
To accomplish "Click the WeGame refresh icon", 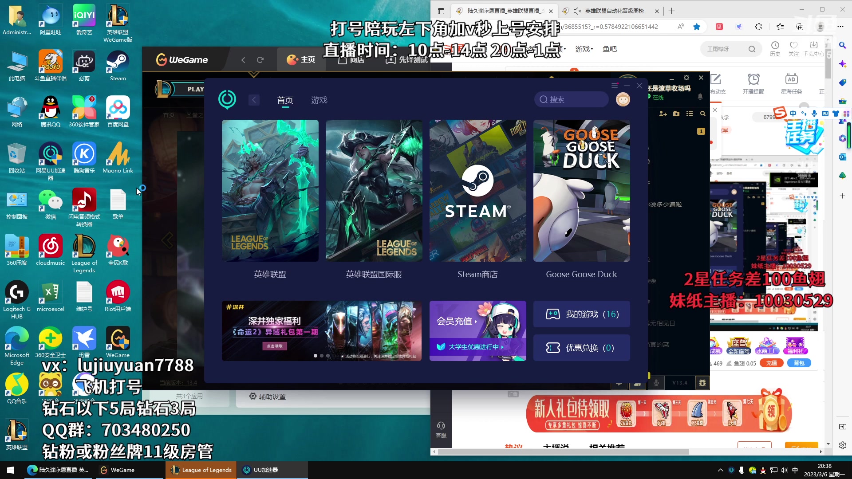I will tap(260, 59).
